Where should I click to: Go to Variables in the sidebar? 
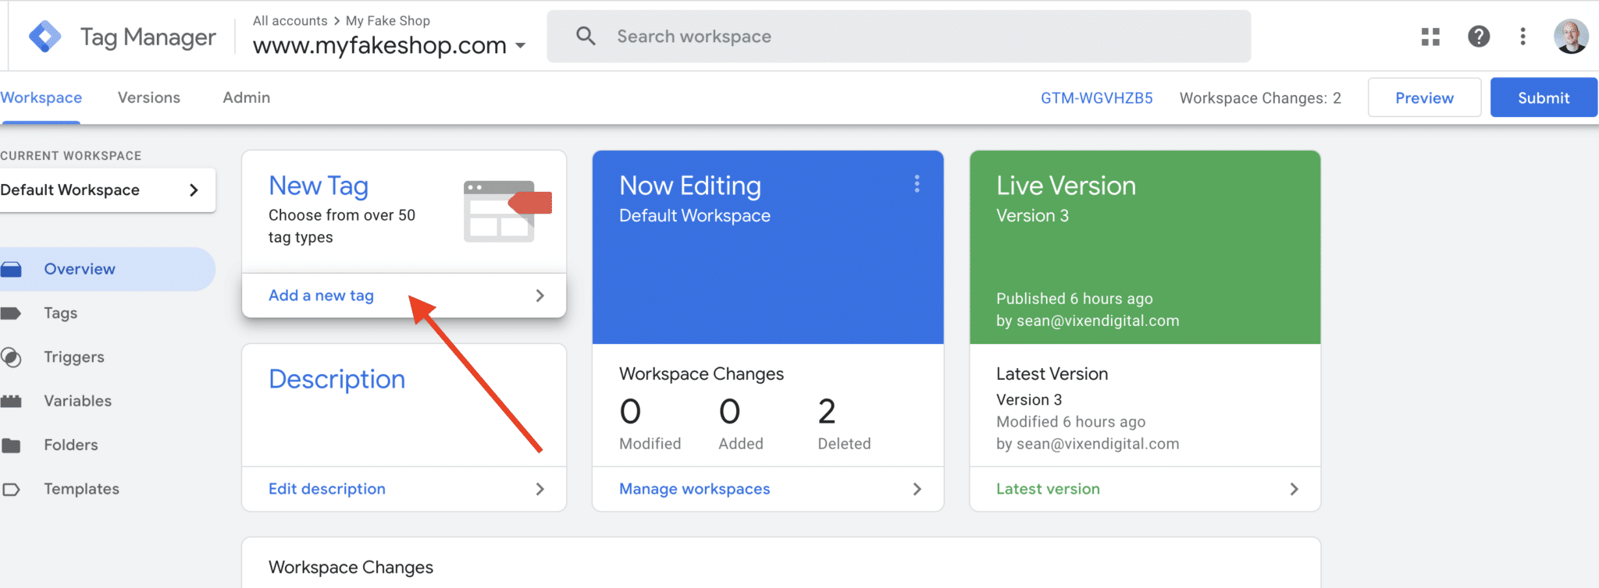point(77,401)
